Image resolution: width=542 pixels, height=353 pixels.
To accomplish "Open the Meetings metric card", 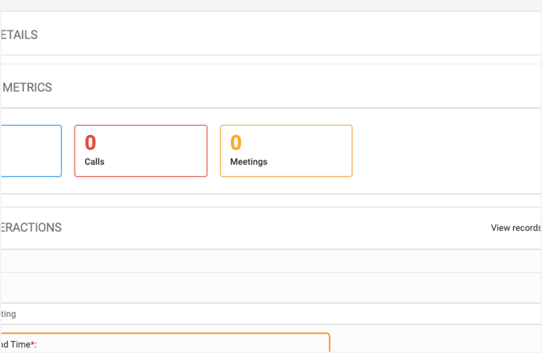I will (286, 151).
